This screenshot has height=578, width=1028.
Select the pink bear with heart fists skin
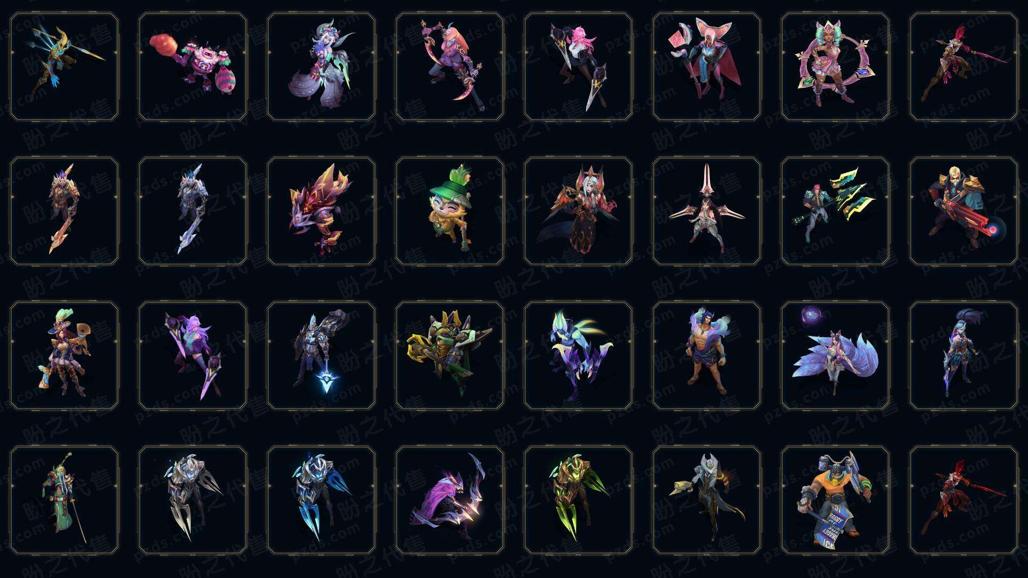(193, 67)
